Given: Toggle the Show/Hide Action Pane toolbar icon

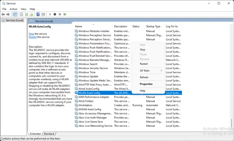Looking at the screenshot, I should coord(43,14).
